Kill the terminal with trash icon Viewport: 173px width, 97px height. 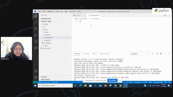tap(161, 54)
